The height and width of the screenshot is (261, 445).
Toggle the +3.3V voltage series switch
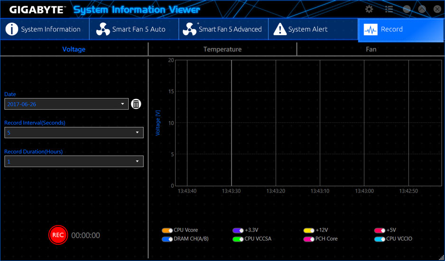(x=238, y=230)
